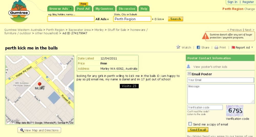Click the keyword search input field
The height and width of the screenshot is (137, 256).
click(x=71, y=19)
